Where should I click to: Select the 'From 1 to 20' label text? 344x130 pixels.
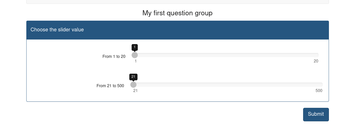pos(114,57)
